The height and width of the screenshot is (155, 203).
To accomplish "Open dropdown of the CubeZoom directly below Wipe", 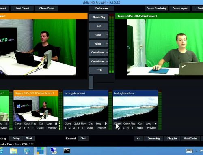I will tap(107, 53).
